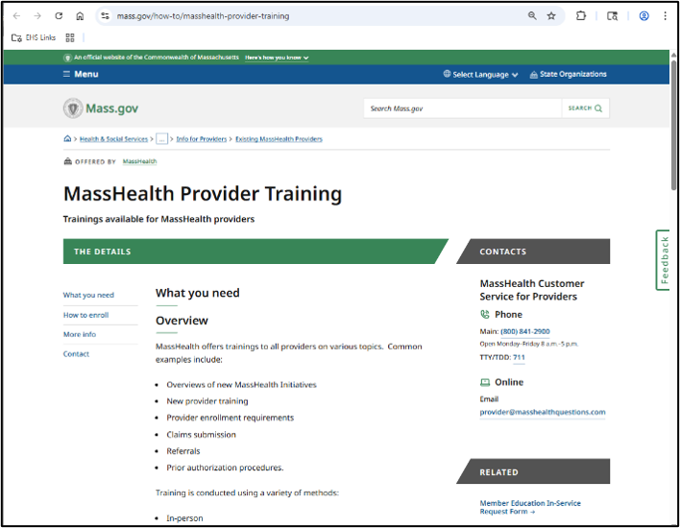This screenshot has width=680, height=528.
Task: Click the "Referrals" list item
Action: pyautogui.click(x=183, y=451)
